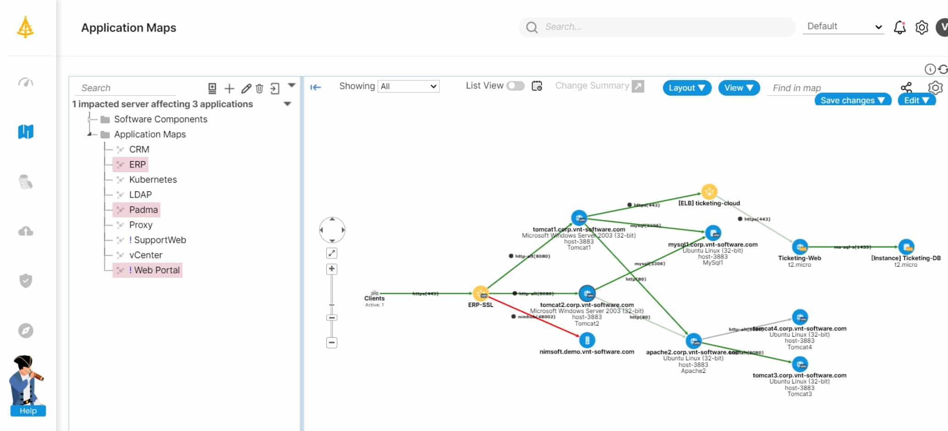Select the vCenter map
948x431 pixels.
click(146, 255)
